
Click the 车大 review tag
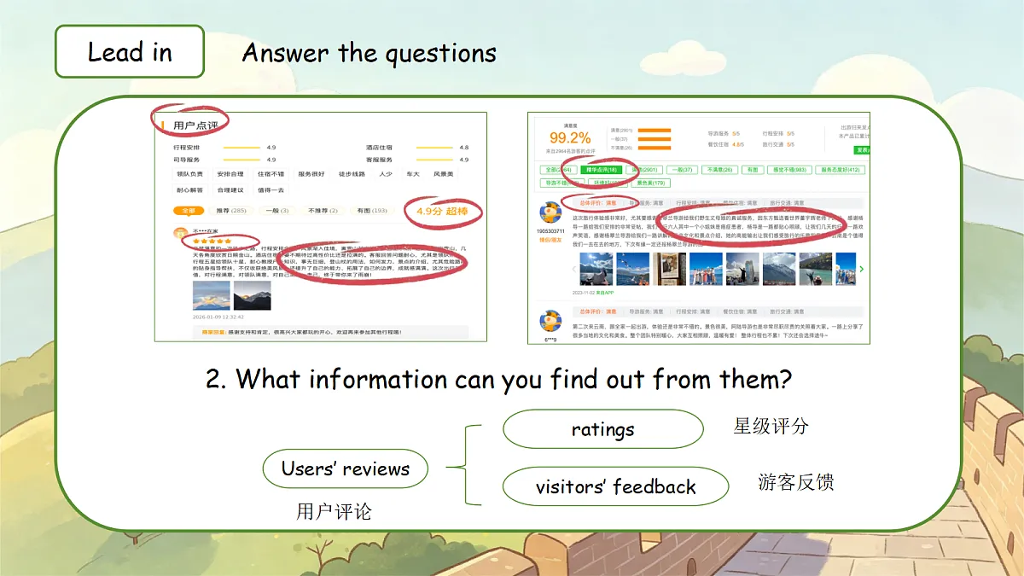(x=413, y=174)
